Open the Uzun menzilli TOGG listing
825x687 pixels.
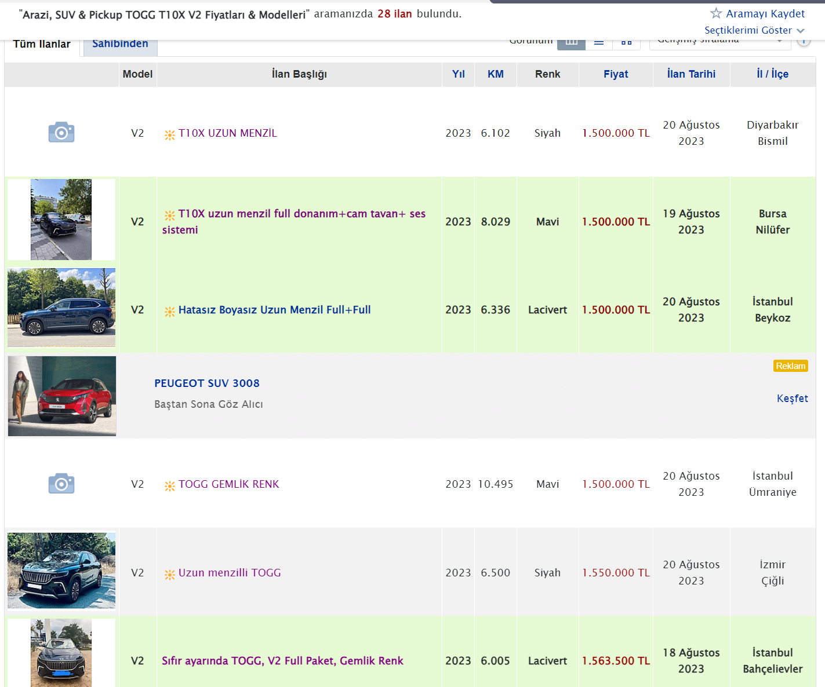pos(230,573)
